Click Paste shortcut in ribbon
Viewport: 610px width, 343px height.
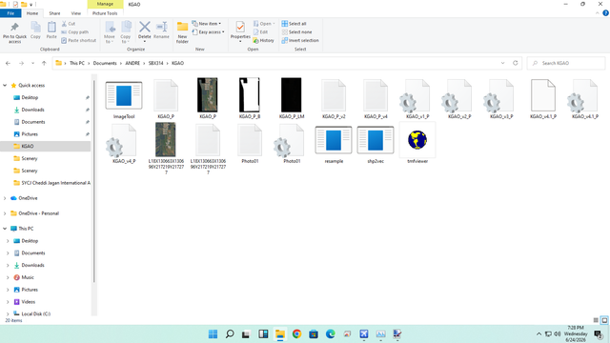(x=78, y=40)
